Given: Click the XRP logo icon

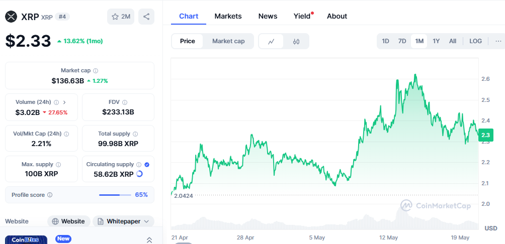Looking at the screenshot, I should pos(11,17).
